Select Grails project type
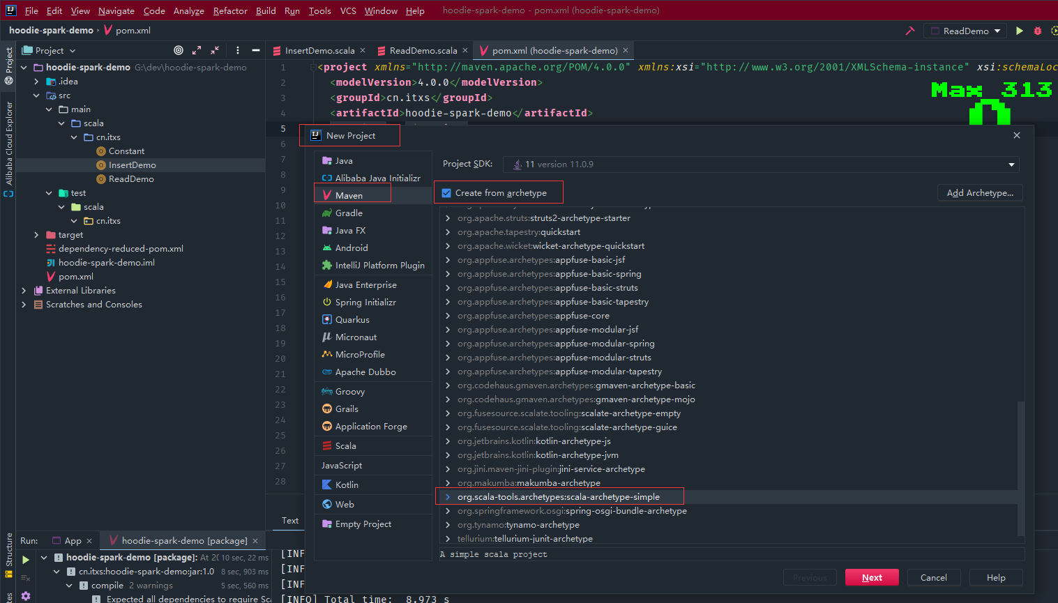1058x603 pixels. pos(373,409)
